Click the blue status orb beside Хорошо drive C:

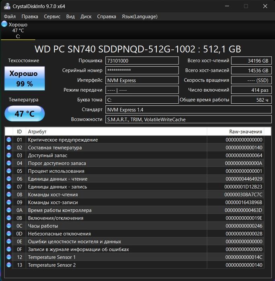4,24
